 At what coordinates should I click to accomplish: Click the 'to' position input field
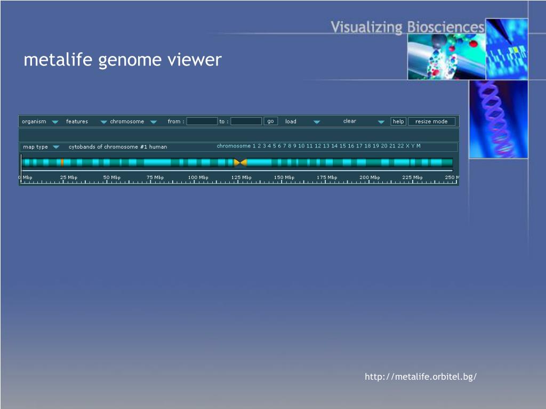(246, 121)
